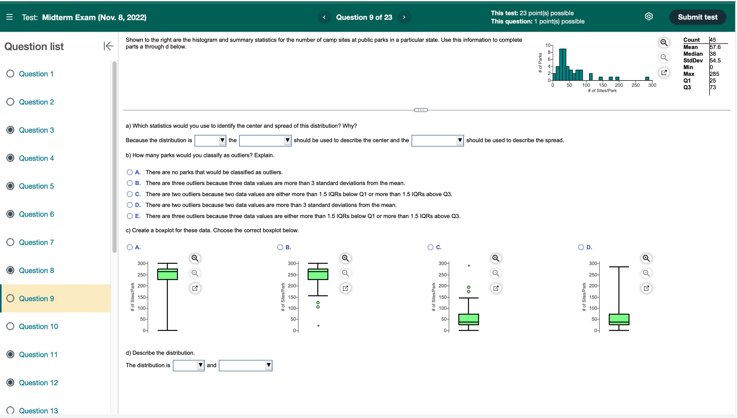Screen dimensions: 738x418
Task: Open the distribution shape dropdown in part a
Action: point(210,140)
